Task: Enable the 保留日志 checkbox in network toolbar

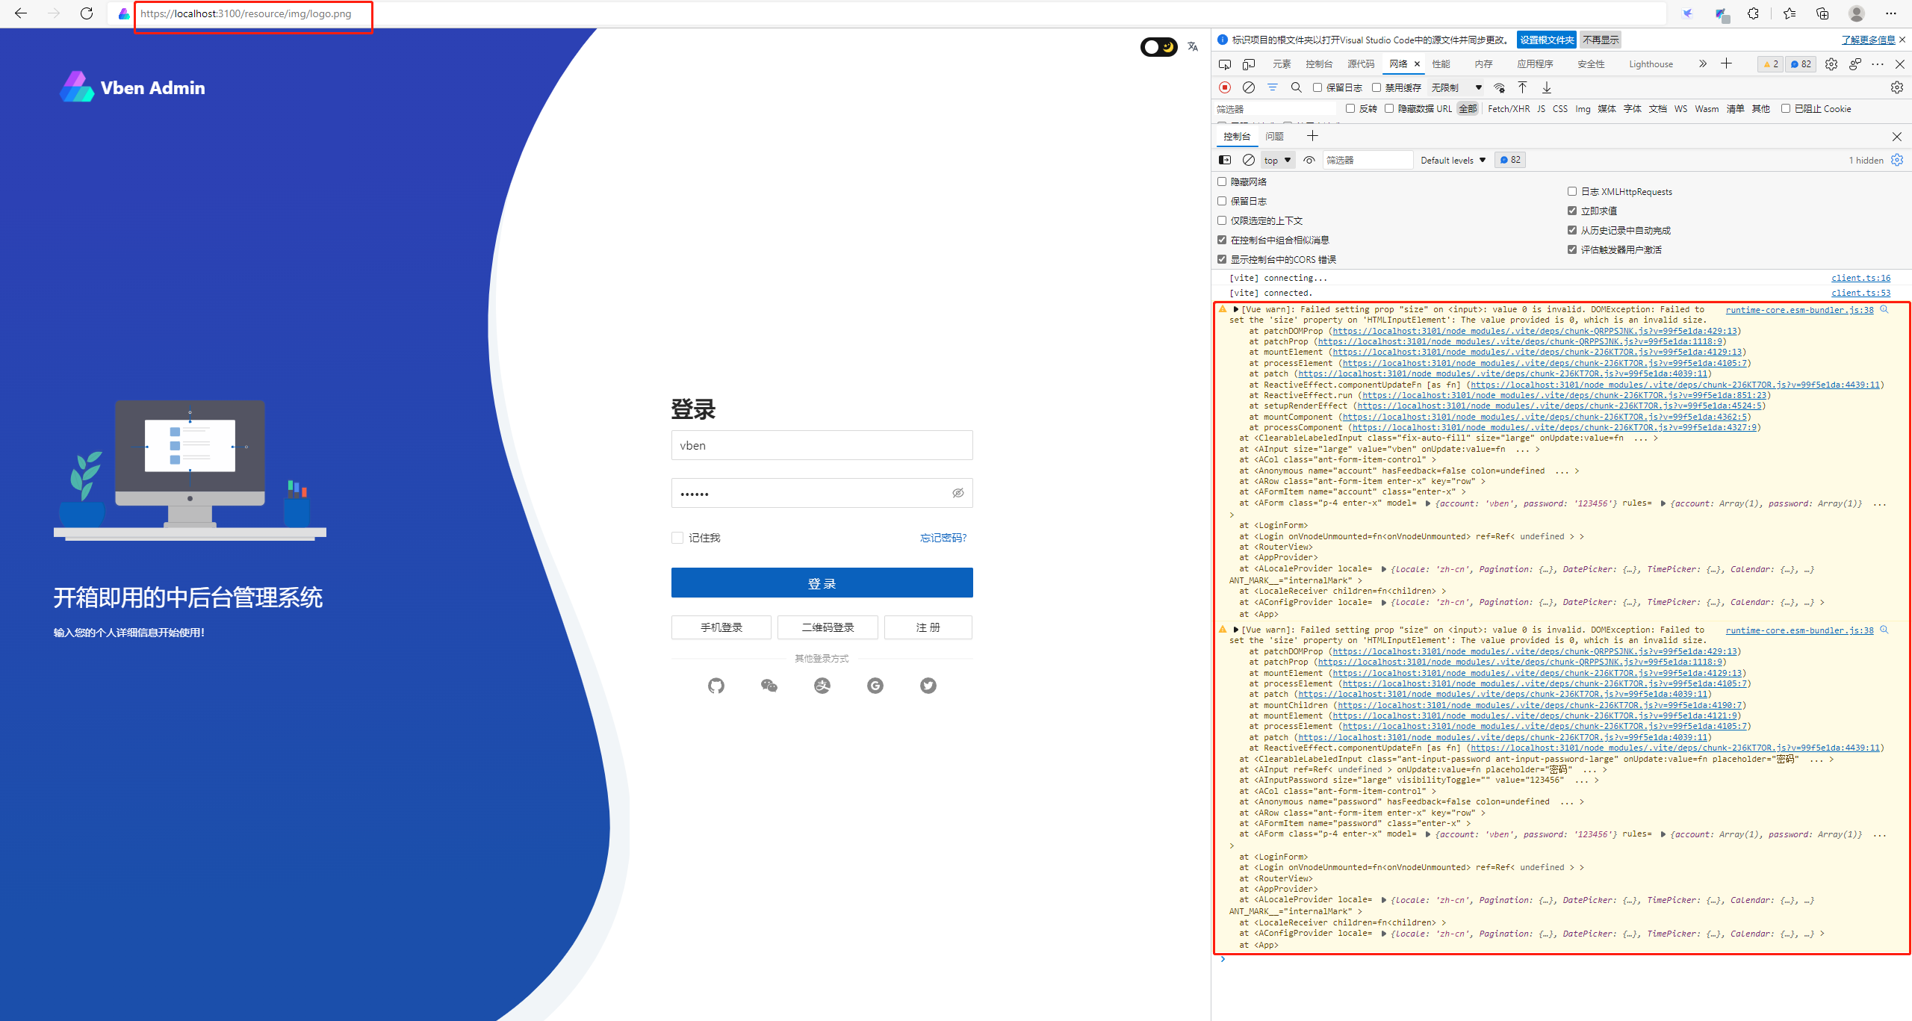Action: (1317, 87)
